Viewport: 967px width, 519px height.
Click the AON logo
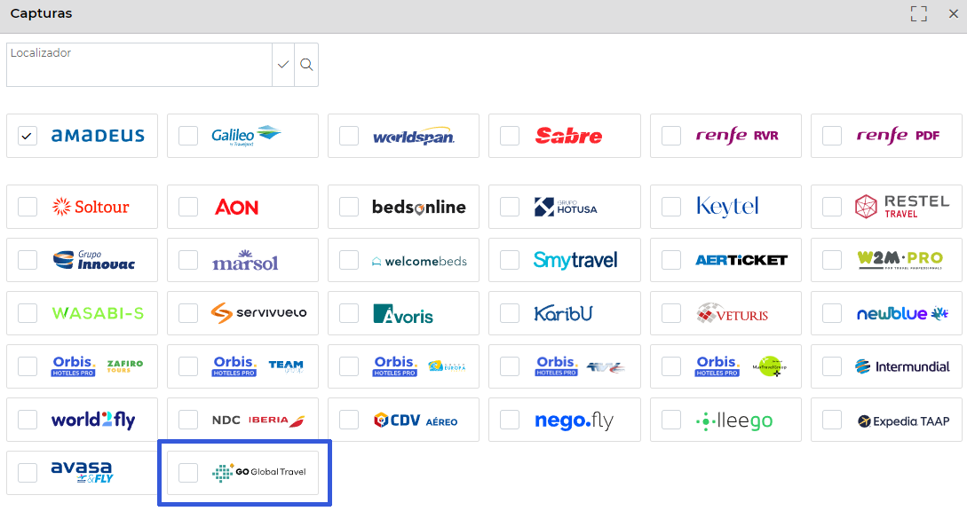pyautogui.click(x=237, y=207)
